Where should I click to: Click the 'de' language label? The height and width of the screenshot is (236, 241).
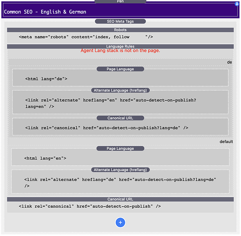click(230, 62)
